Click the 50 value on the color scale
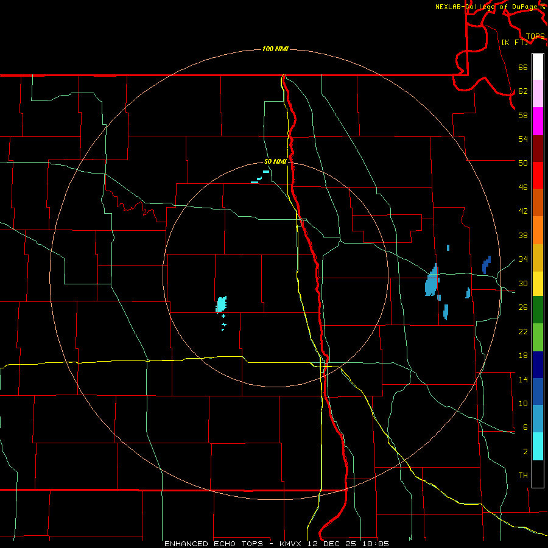Image resolution: width=548 pixels, height=548 pixels. pyautogui.click(x=523, y=163)
